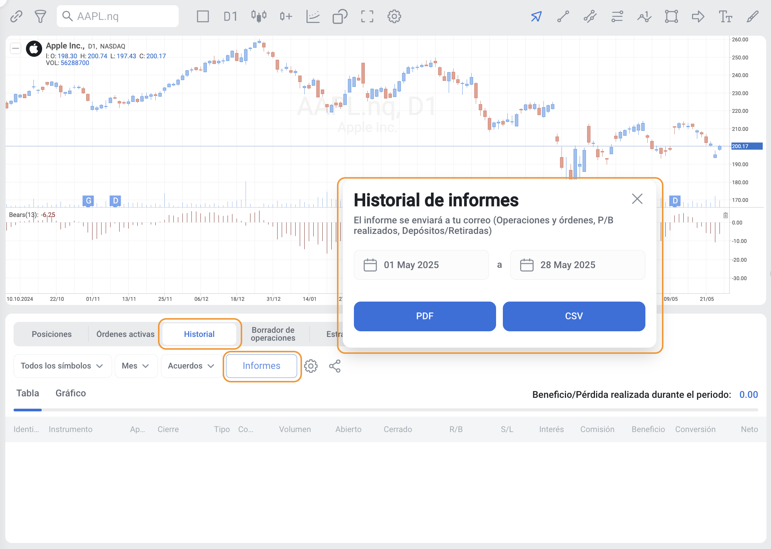
Task: Select the trend line drawing tool
Action: coord(563,17)
